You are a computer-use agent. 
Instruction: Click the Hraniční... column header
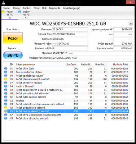(x=101, y=64)
